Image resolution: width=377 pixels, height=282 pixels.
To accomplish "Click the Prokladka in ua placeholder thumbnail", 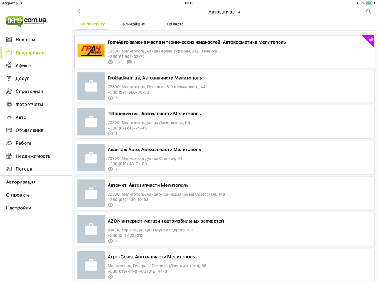I will [x=91, y=86].
